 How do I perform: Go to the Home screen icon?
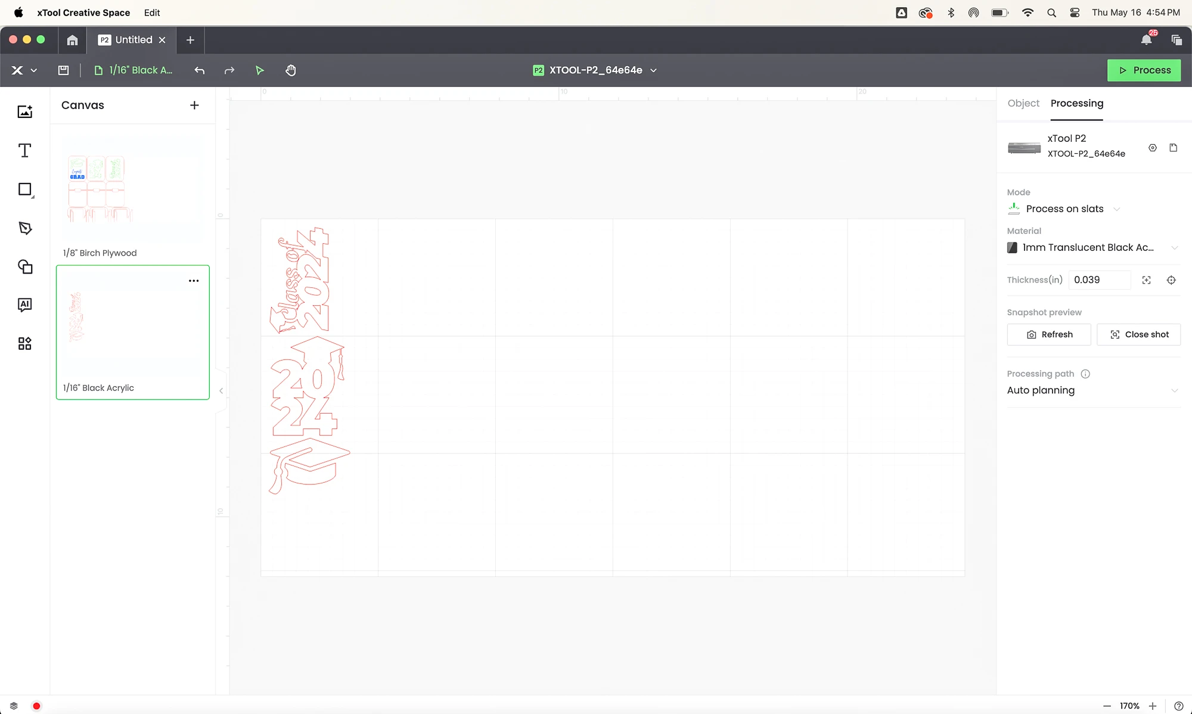coord(72,40)
